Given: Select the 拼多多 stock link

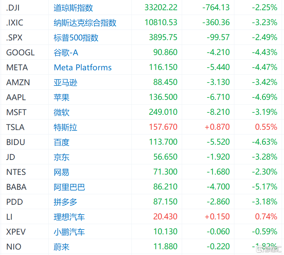Looking at the screenshot, I should click(65, 202).
